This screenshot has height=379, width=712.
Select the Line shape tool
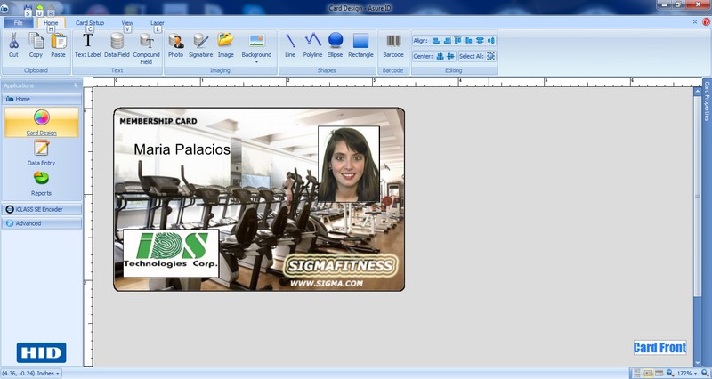point(290,45)
